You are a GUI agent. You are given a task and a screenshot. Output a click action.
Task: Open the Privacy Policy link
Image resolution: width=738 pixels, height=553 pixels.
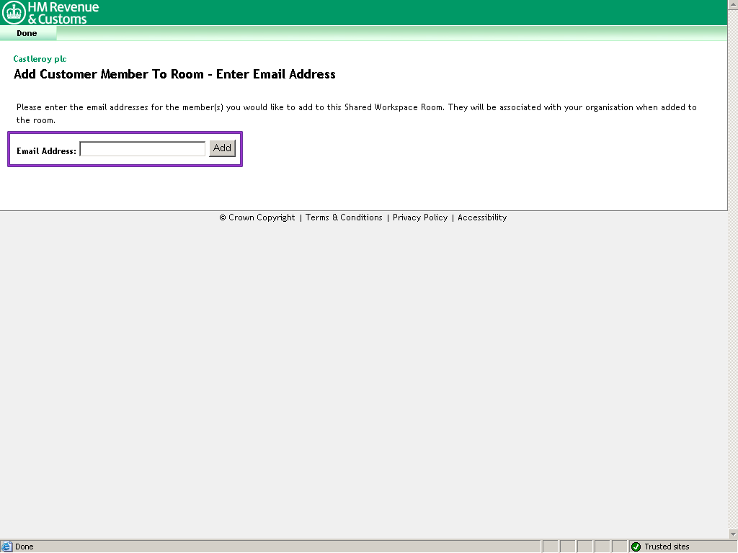tap(420, 217)
